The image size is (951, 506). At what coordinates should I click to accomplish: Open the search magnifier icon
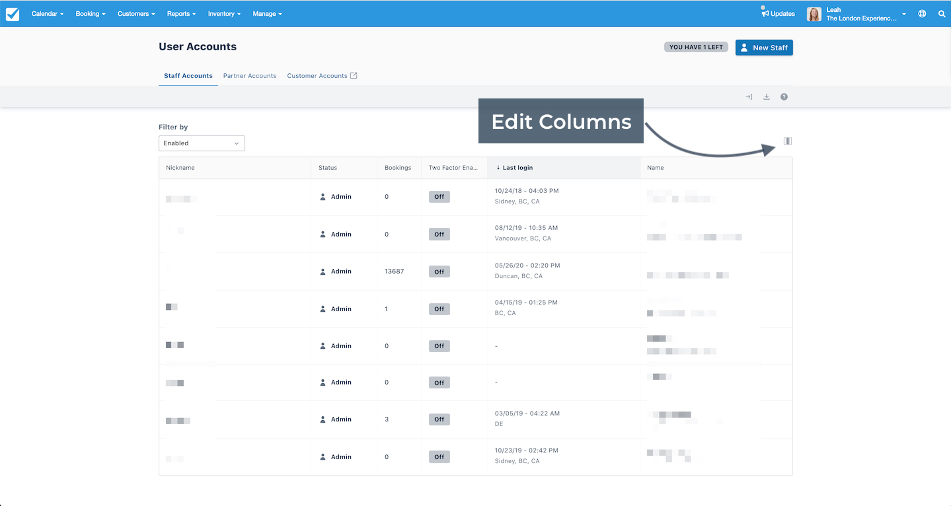pos(942,14)
